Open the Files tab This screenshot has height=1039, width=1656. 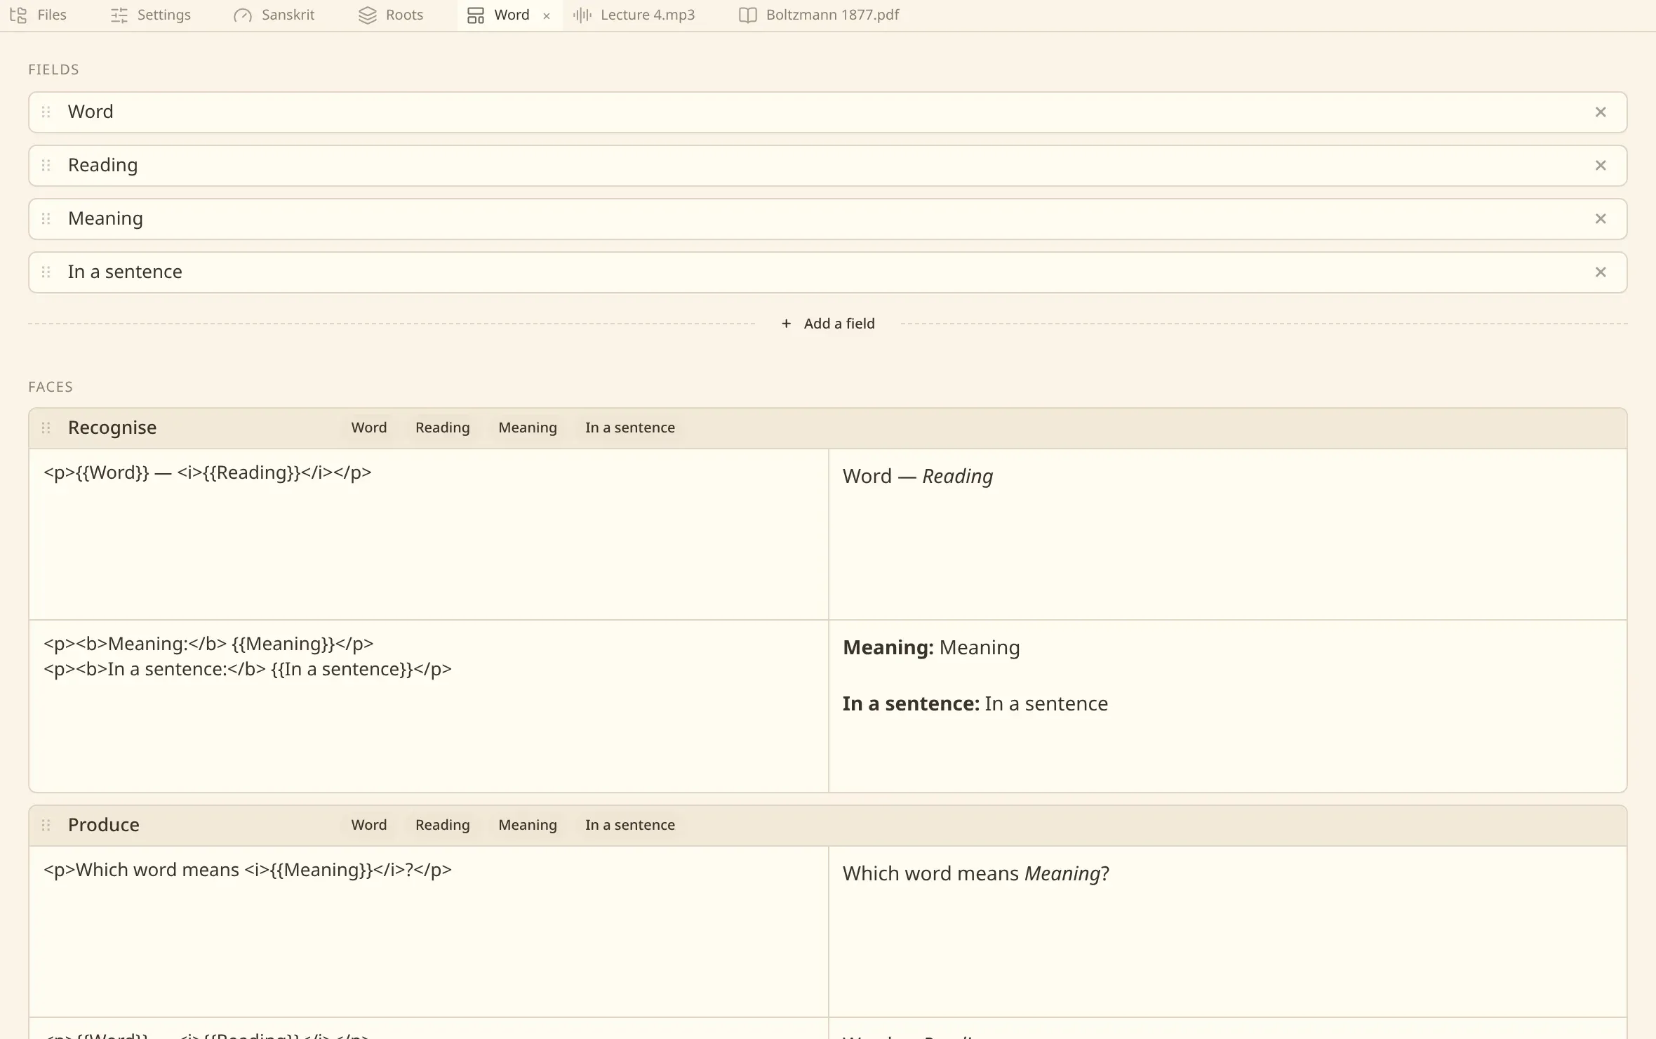[39, 15]
